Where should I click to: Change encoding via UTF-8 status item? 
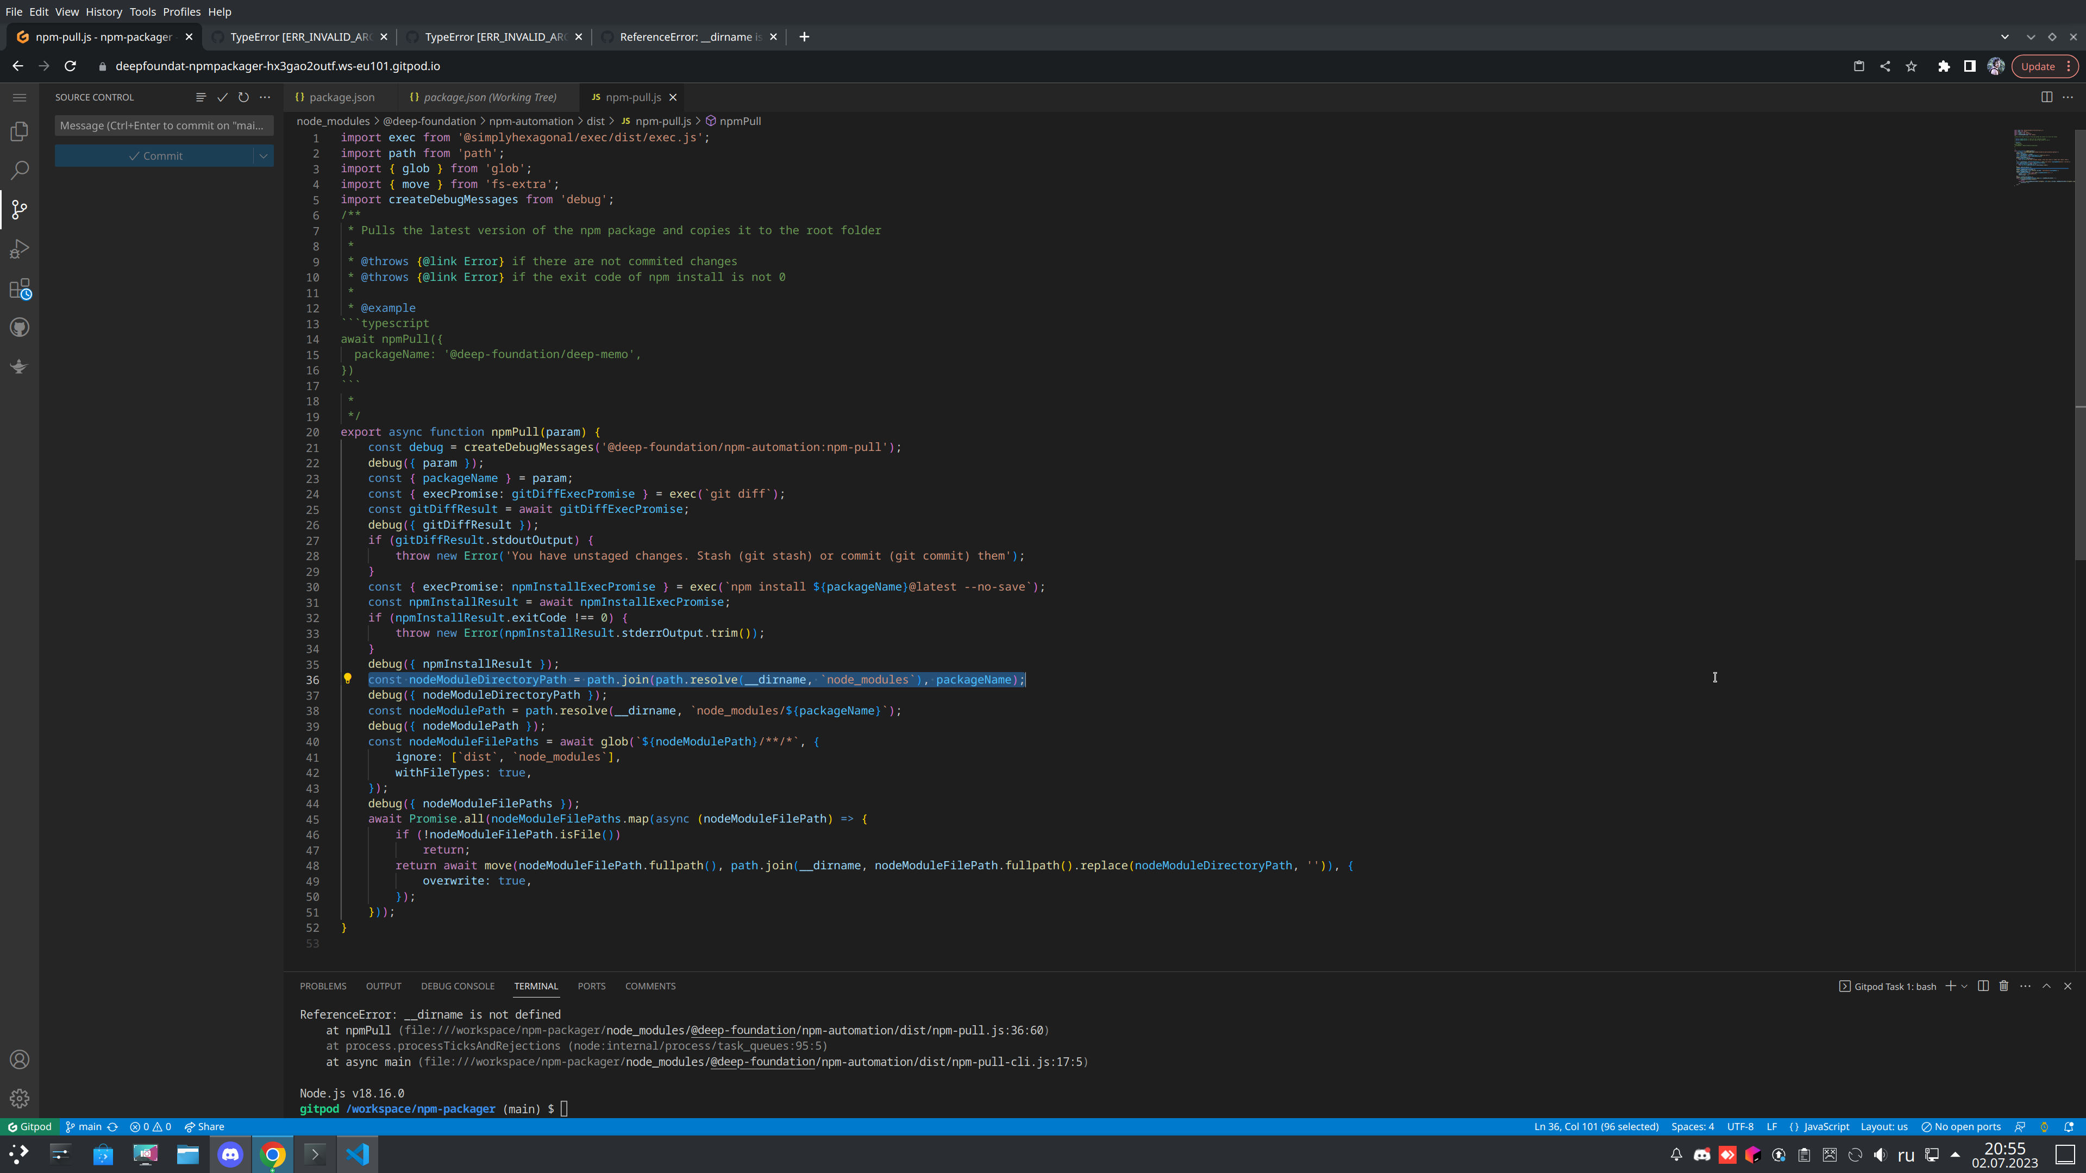1740,1127
